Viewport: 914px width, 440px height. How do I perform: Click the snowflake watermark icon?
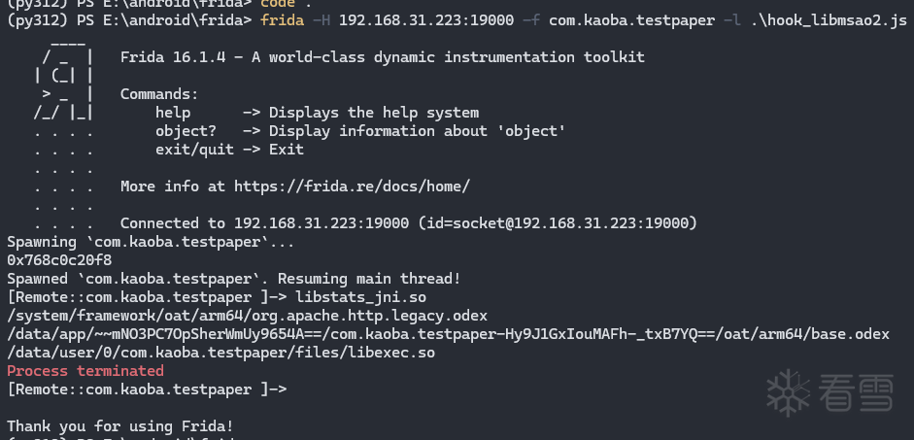click(788, 388)
